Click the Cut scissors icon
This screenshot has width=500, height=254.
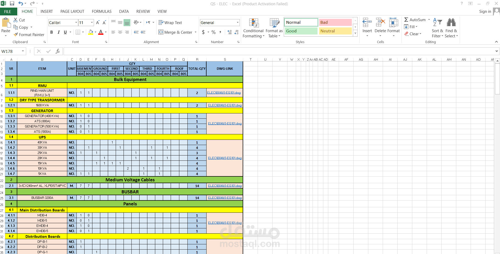pyautogui.click(x=16, y=20)
